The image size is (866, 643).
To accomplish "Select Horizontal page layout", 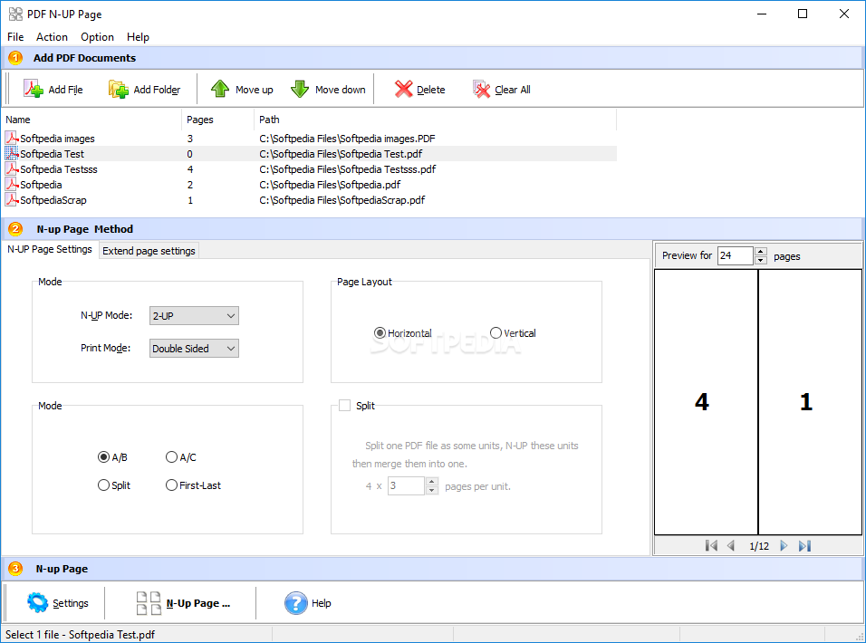I will point(380,332).
